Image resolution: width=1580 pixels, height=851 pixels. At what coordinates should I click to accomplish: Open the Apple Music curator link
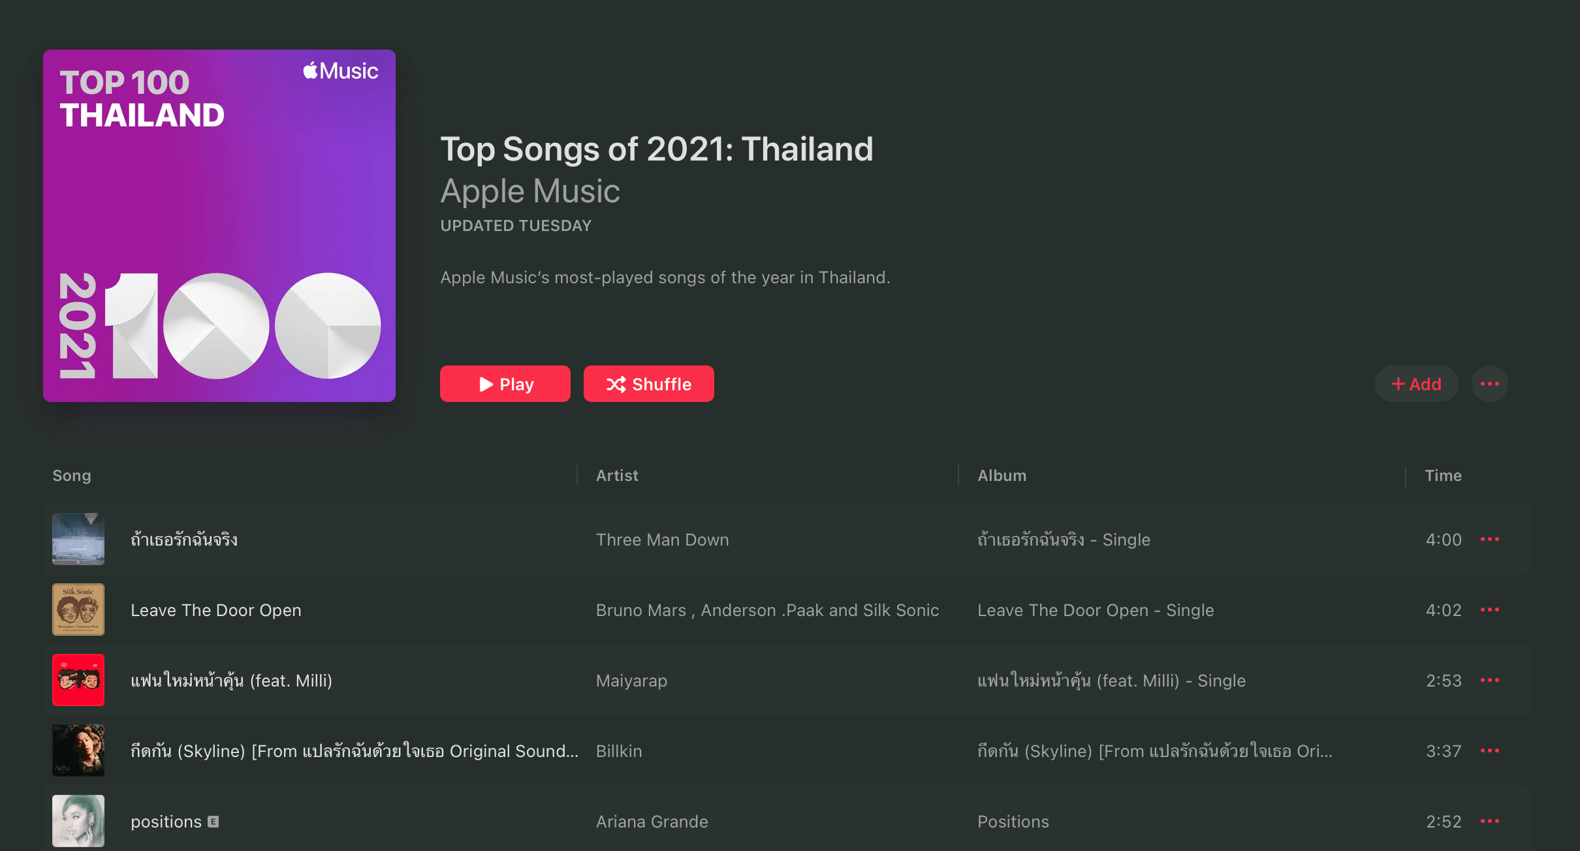point(530,191)
